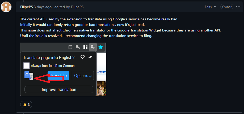
Task: Open the dancer photo thumbnail
Action: (102, 89)
